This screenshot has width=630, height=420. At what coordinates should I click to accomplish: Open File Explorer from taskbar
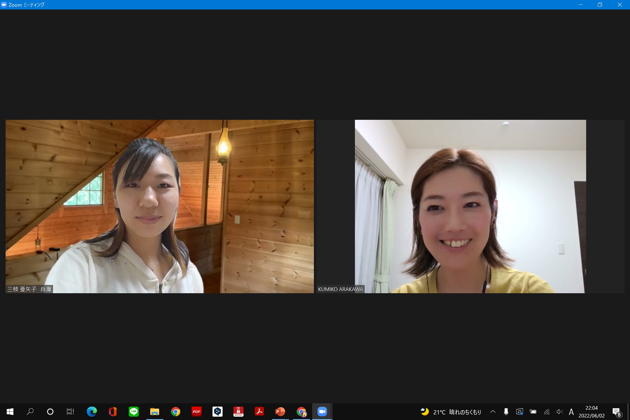coord(154,412)
